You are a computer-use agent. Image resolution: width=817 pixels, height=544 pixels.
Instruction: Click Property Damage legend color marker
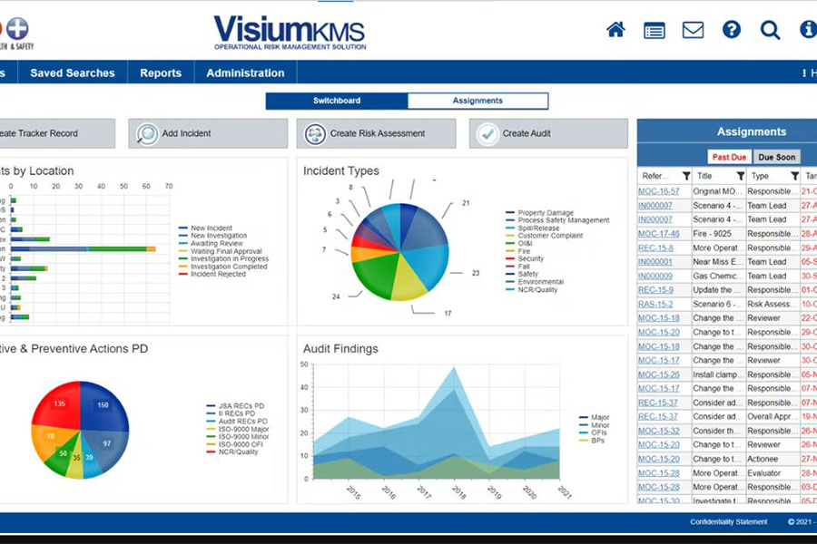pos(510,212)
